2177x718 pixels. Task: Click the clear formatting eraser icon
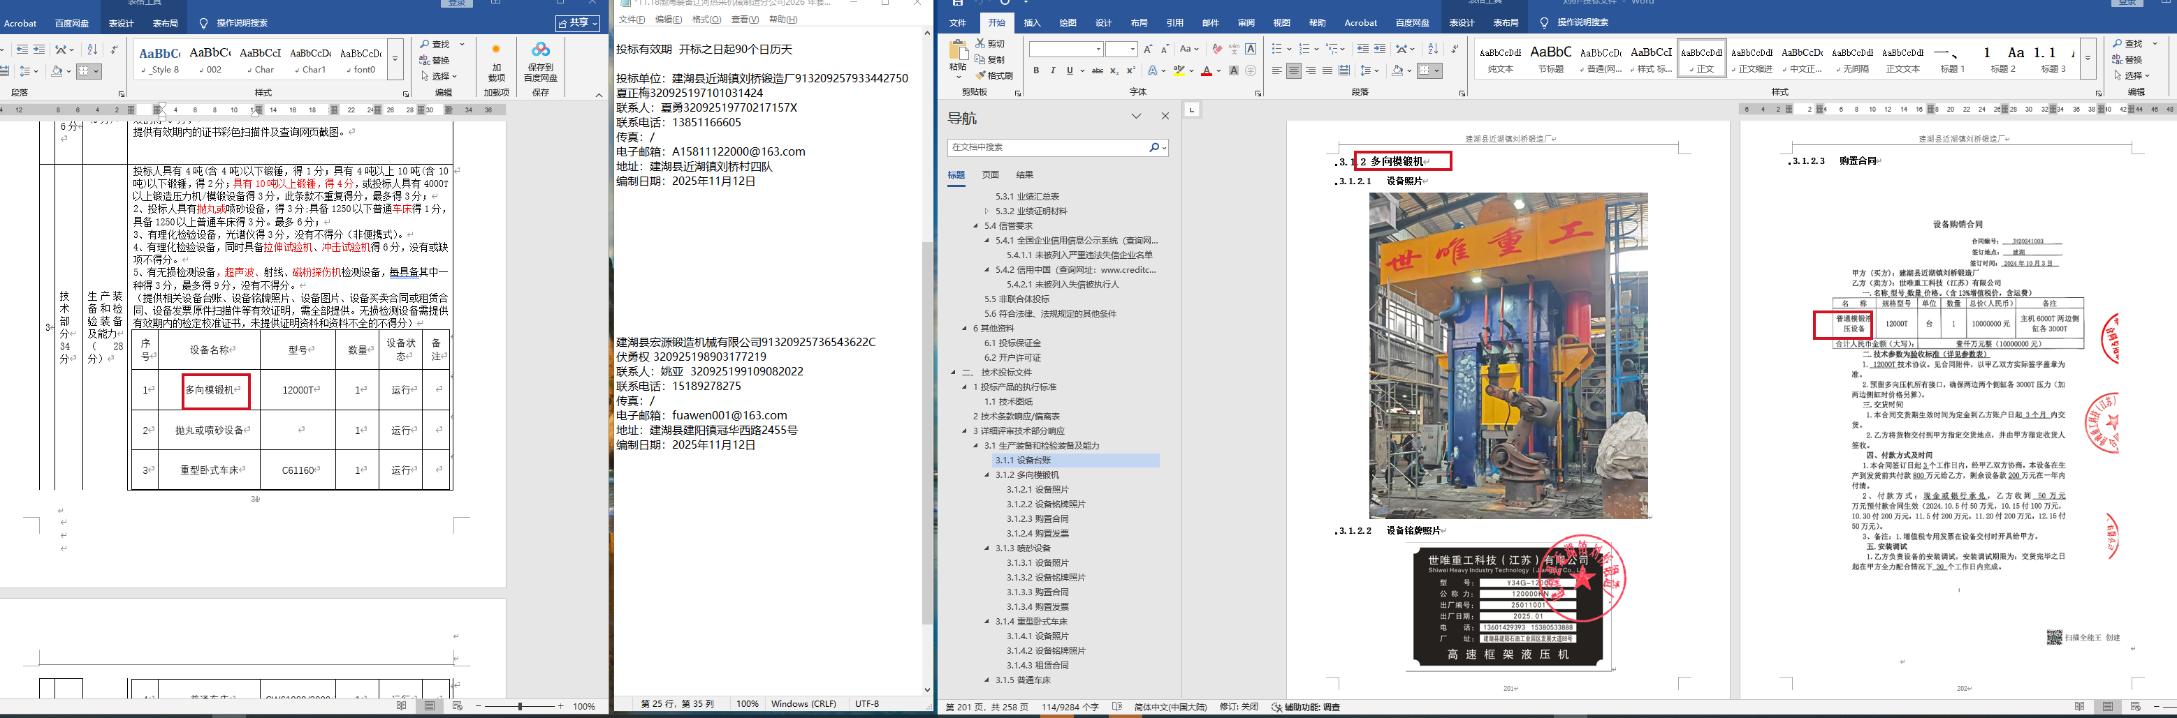pos(1216,49)
